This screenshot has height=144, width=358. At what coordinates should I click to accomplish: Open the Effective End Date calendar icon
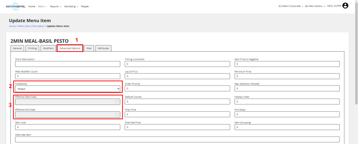point(116,114)
